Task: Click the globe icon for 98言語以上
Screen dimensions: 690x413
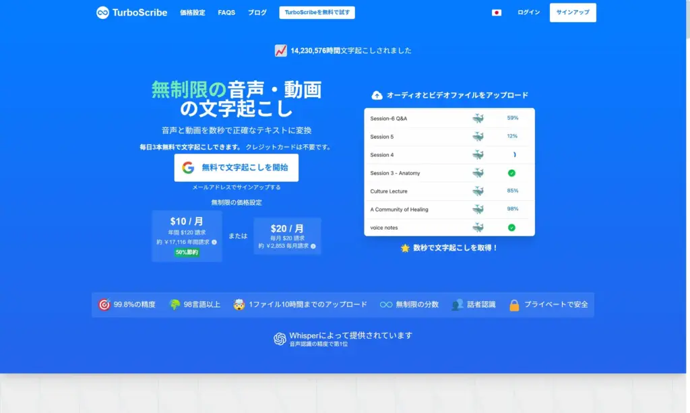Action: (175, 305)
